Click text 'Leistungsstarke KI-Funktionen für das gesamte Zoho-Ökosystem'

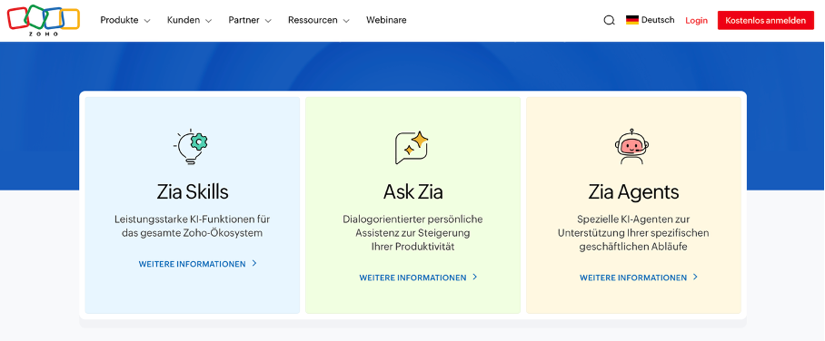click(x=192, y=226)
